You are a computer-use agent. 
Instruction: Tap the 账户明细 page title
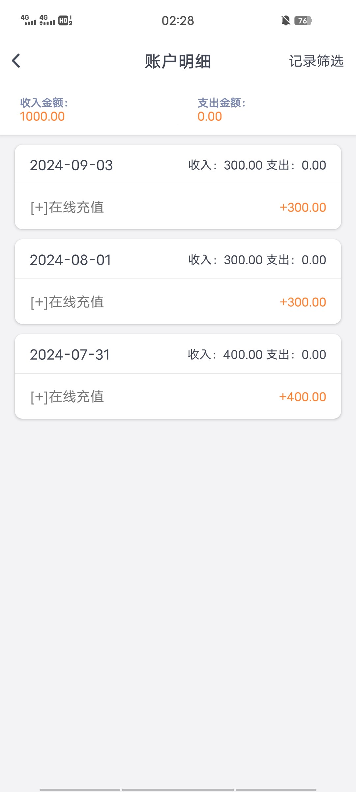[178, 61]
